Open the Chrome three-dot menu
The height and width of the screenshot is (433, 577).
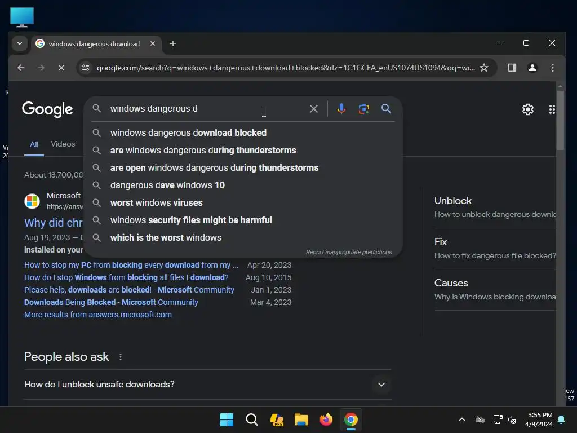pos(552,68)
